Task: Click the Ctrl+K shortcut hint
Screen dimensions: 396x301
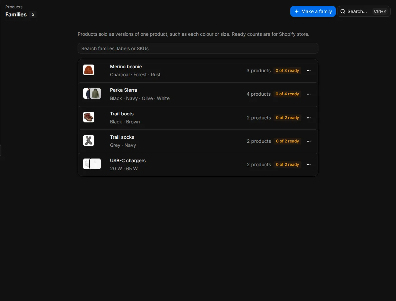Action: (380, 11)
